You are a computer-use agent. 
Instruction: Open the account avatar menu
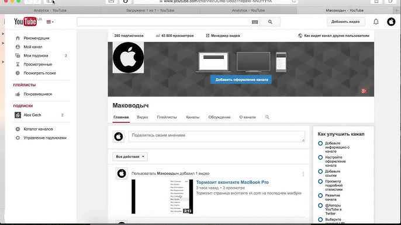tap(391, 22)
